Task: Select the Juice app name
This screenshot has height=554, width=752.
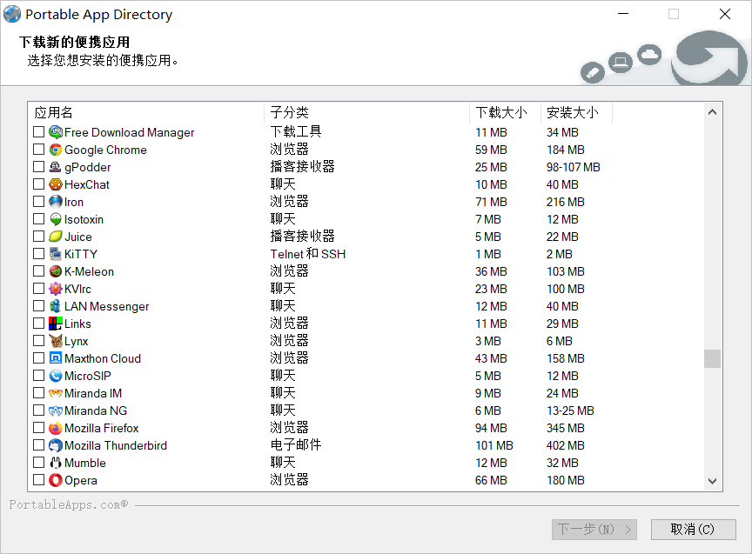Action: click(x=78, y=237)
